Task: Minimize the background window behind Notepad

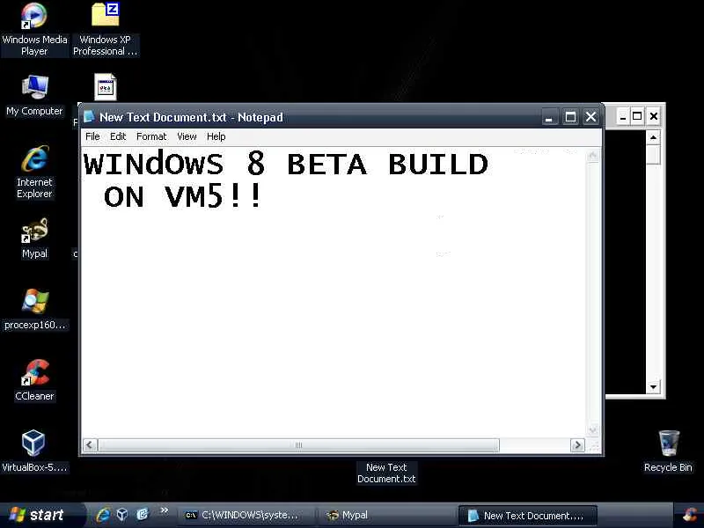Action: pyautogui.click(x=622, y=116)
